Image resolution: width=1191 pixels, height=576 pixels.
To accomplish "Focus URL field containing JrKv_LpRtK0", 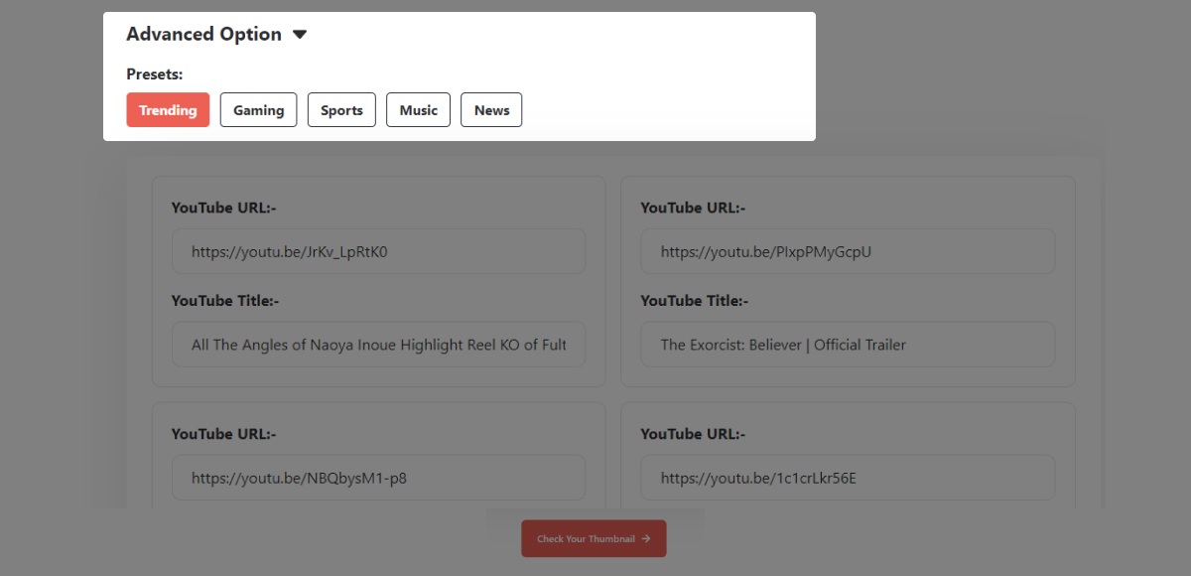I will point(378,252).
